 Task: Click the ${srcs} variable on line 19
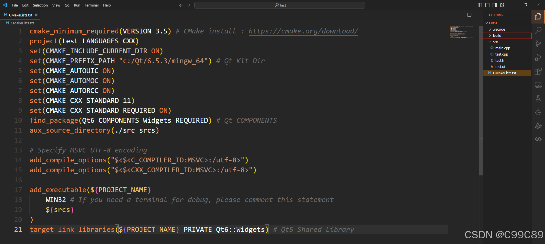tap(60, 210)
